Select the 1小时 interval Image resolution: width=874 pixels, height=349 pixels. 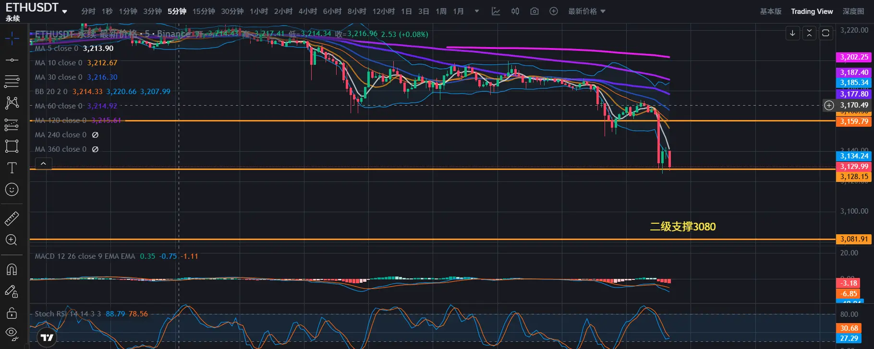pos(259,11)
